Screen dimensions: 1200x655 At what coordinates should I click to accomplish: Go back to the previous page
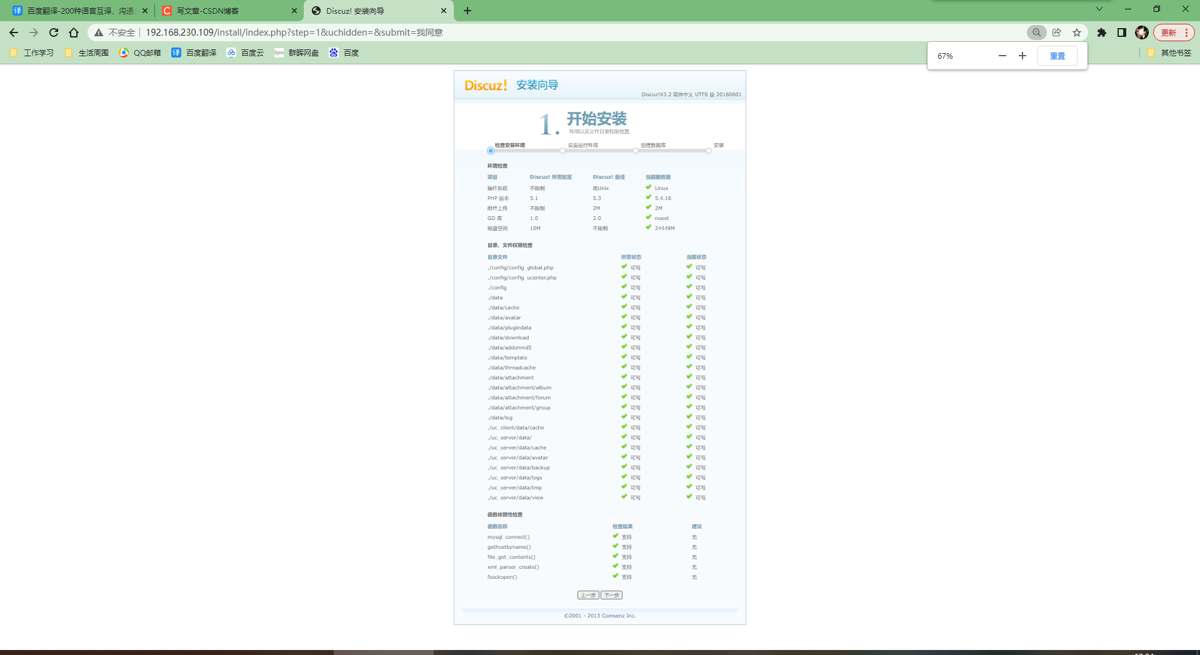14,32
